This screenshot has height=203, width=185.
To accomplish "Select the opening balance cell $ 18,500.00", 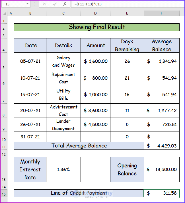I will [162, 170].
